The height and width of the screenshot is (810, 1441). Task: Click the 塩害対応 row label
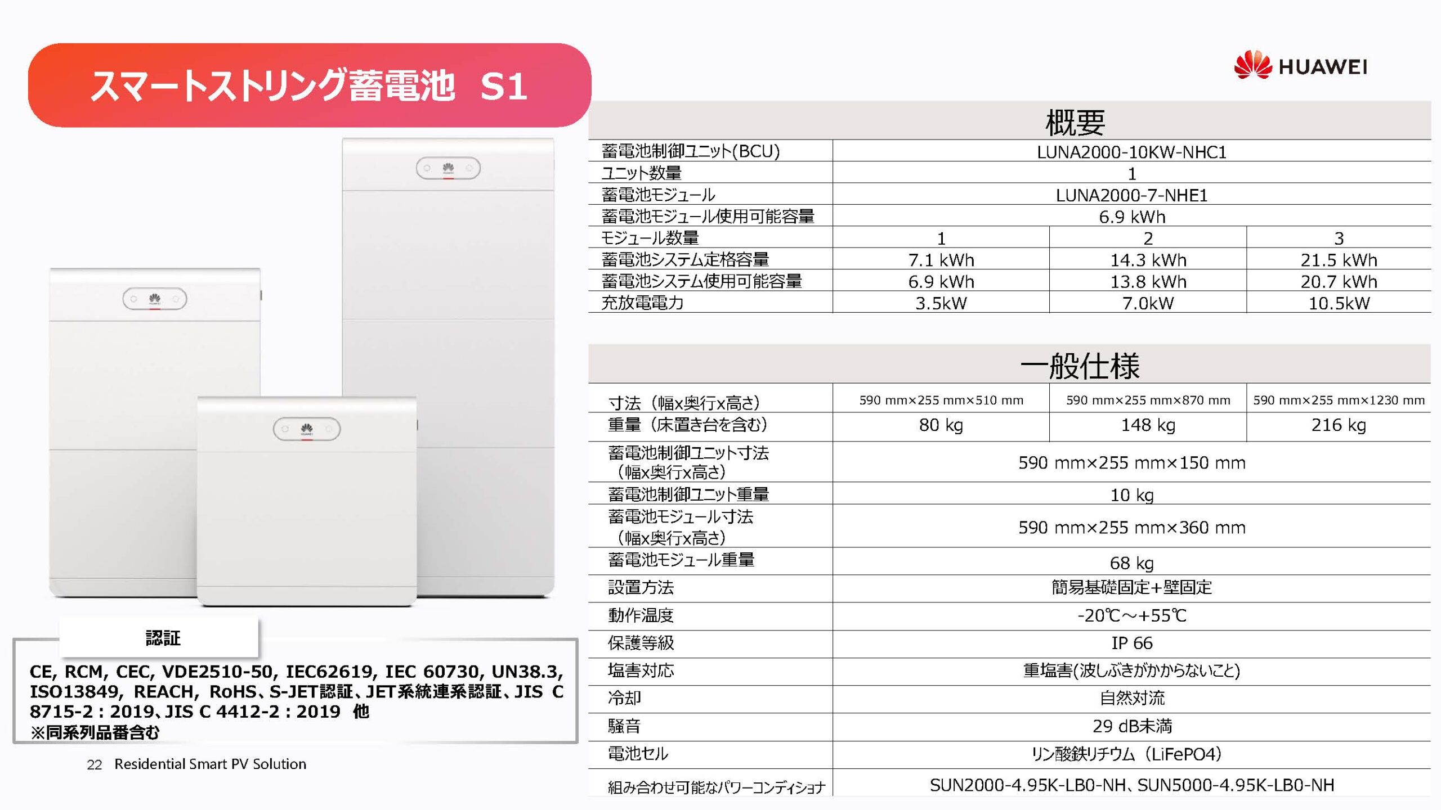coord(641,670)
